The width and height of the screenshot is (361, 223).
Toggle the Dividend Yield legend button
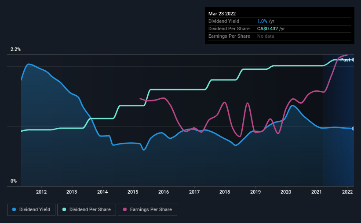point(31,210)
